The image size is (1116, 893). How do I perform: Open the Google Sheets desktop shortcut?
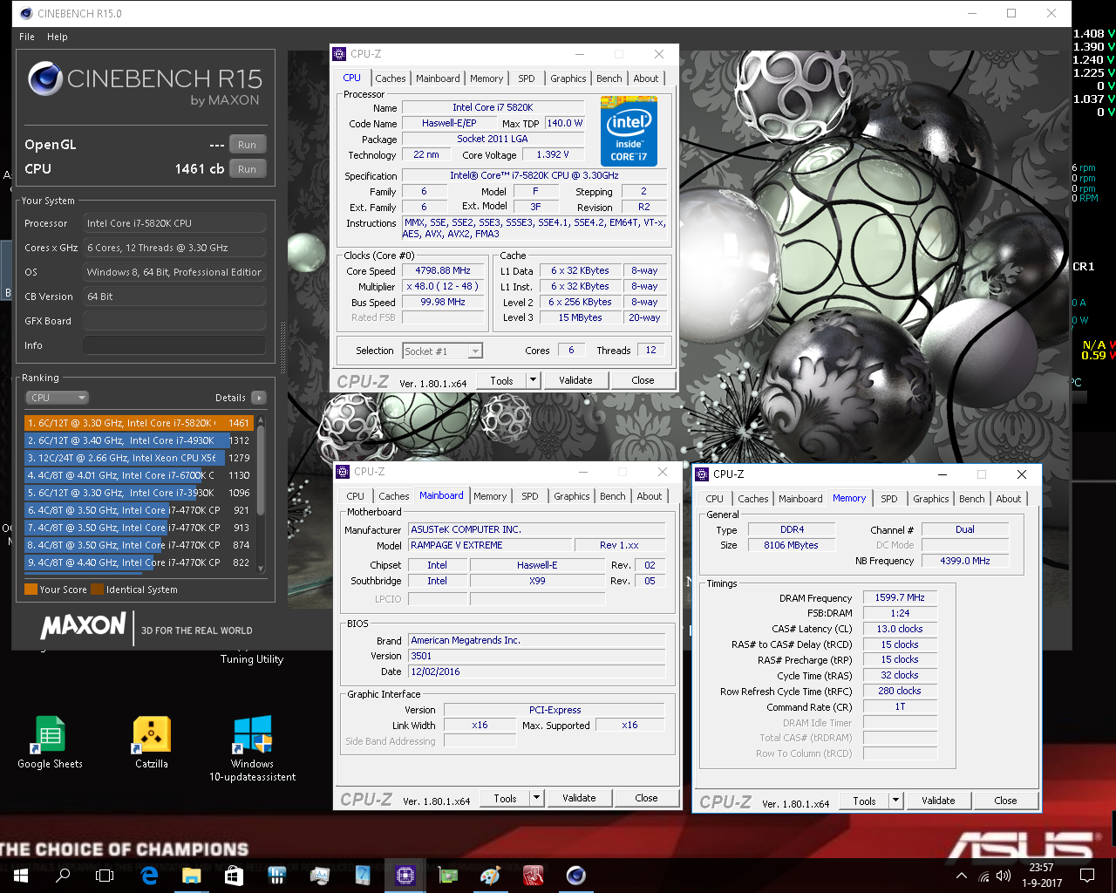[50, 741]
